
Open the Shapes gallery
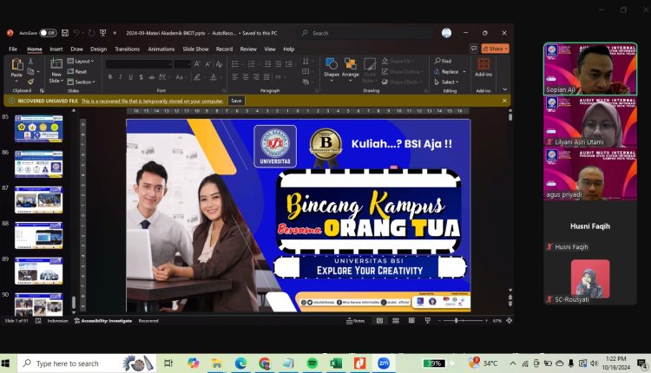332,68
